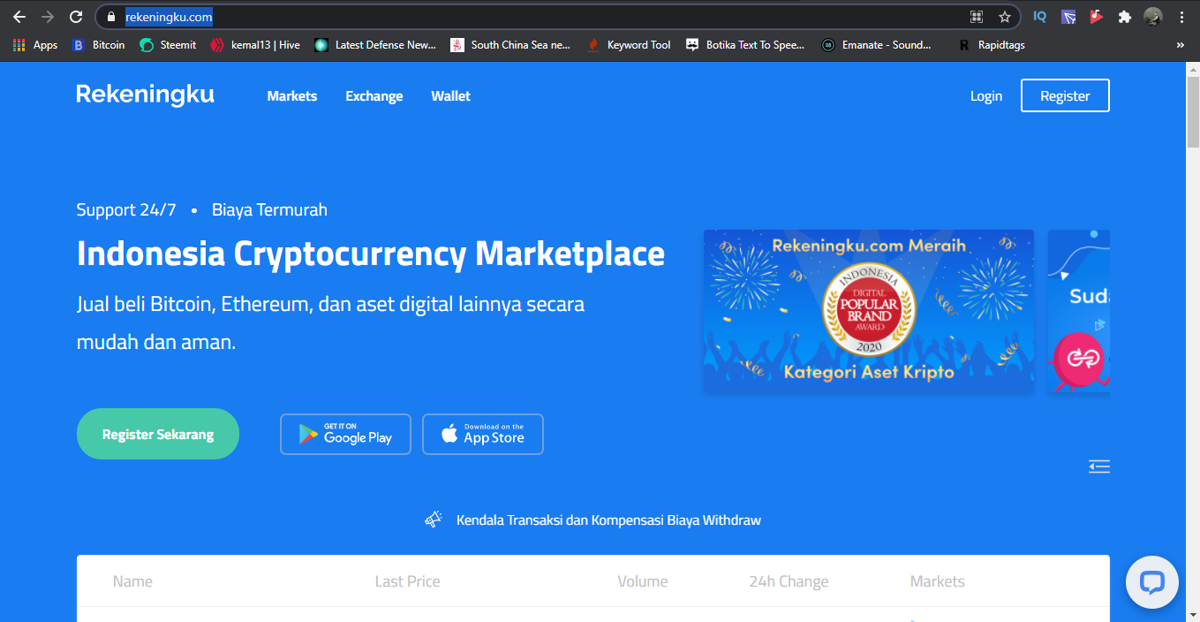Image resolution: width=1200 pixels, height=622 pixels.
Task: Click the 'Support 24/7' text
Action: pyautogui.click(x=126, y=210)
